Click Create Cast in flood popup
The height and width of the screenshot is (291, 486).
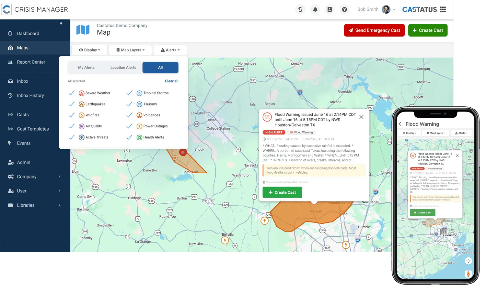[x=282, y=192]
